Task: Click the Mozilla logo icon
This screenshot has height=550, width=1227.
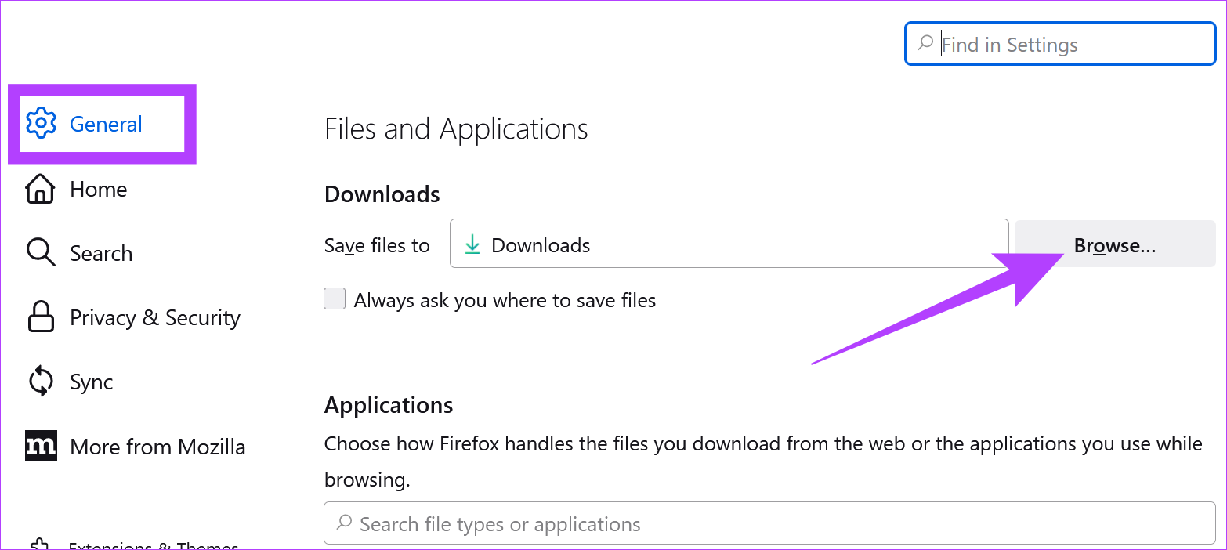Action: 41,446
